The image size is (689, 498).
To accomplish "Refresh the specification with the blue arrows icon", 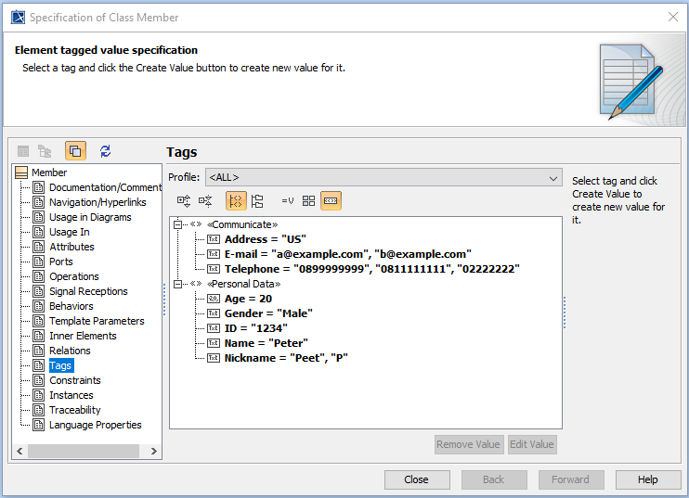I will pyautogui.click(x=105, y=151).
